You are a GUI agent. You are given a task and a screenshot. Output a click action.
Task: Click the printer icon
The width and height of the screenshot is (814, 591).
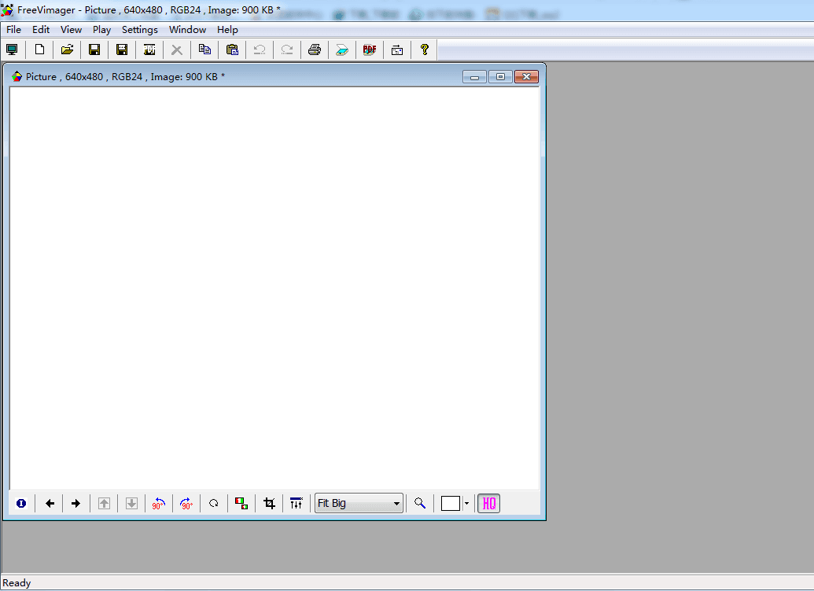point(315,50)
